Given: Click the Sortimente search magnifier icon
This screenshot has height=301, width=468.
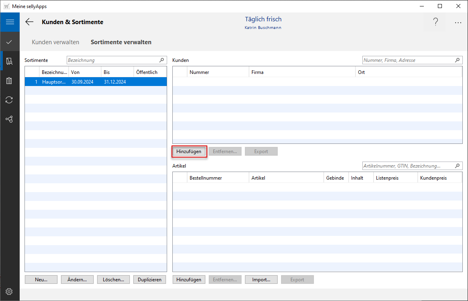Looking at the screenshot, I should tap(162, 60).
